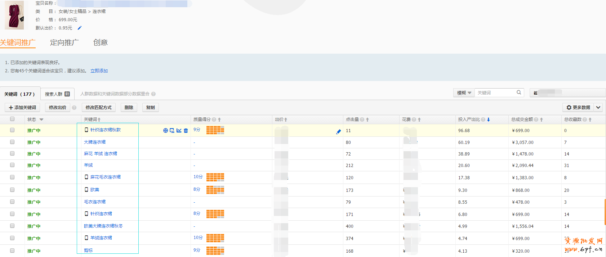This screenshot has width=606, height=257.
Task: Click the search magnifier in the keyword box
Action: point(519,93)
